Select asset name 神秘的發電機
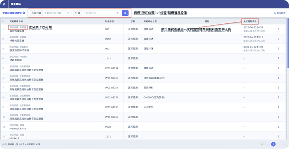 point(17,41)
